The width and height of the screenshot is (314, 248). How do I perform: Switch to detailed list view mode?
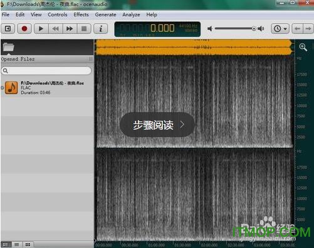(6, 244)
